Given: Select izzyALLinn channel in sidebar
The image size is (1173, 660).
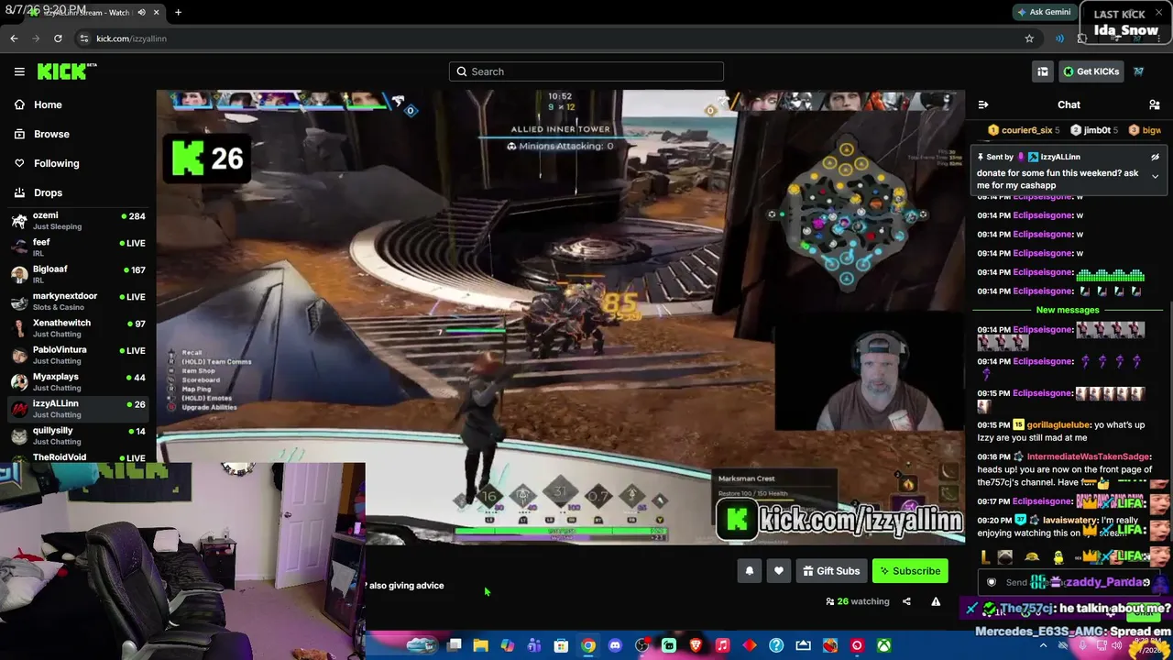Looking at the screenshot, I should (x=78, y=409).
